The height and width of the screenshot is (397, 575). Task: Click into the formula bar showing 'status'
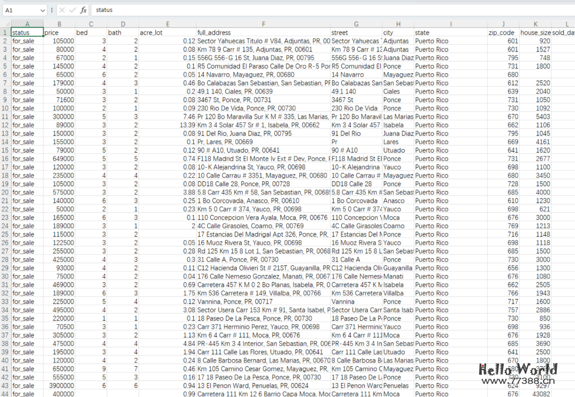coord(319,10)
